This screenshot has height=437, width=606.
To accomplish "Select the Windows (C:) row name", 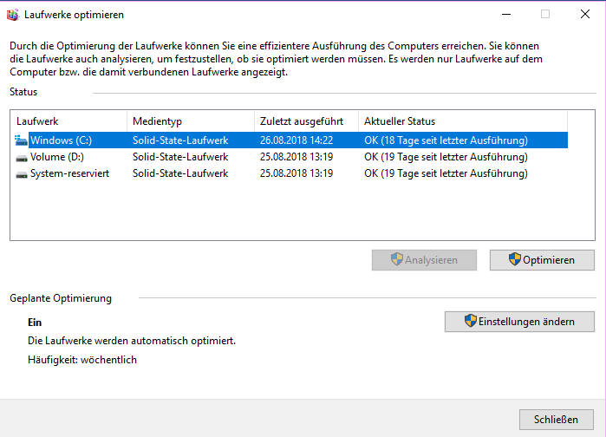I will coord(61,140).
